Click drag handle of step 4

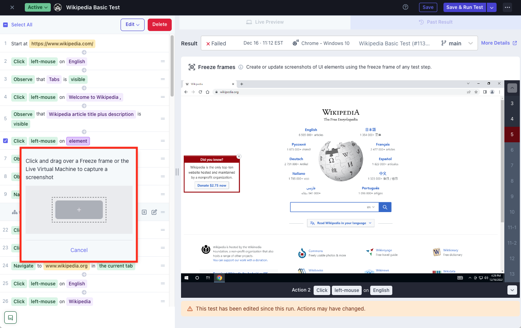(x=163, y=97)
